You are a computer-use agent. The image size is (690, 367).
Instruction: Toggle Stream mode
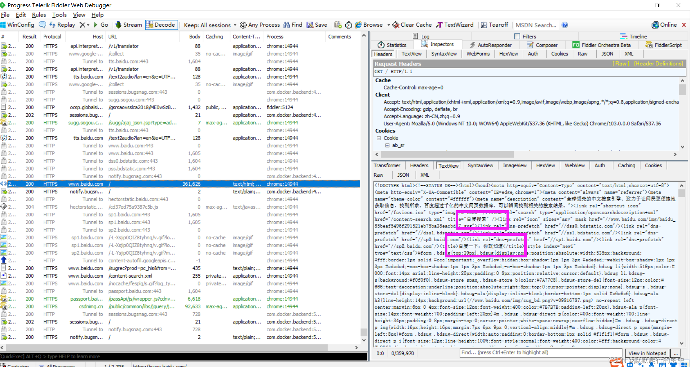coord(129,25)
